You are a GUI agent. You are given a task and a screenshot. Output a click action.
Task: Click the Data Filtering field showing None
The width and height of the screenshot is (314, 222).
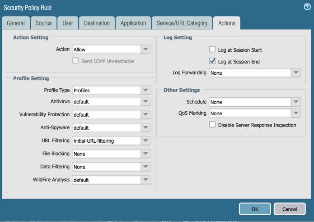(107, 167)
